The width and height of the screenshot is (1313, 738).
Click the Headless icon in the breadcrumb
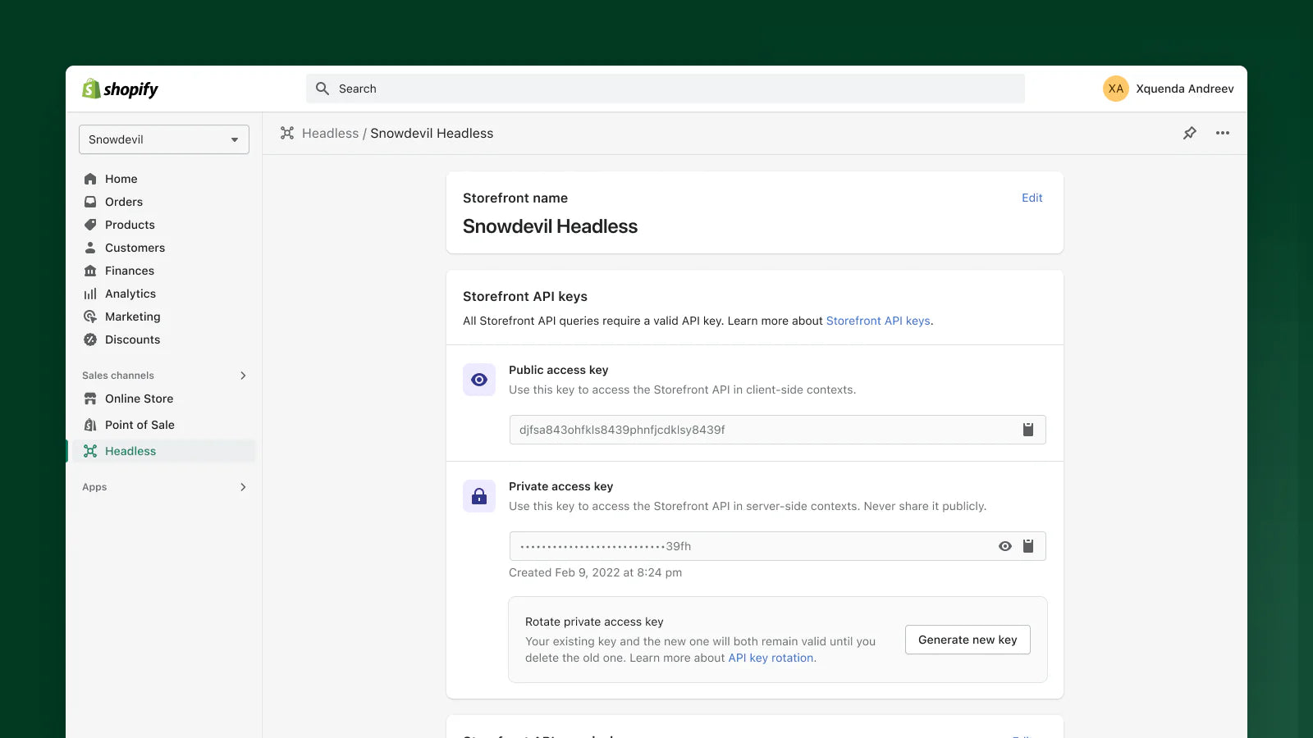coord(287,133)
